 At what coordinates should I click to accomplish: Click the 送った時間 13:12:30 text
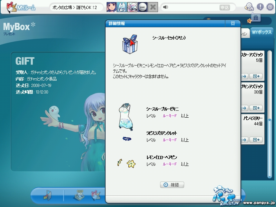click(x=32, y=92)
